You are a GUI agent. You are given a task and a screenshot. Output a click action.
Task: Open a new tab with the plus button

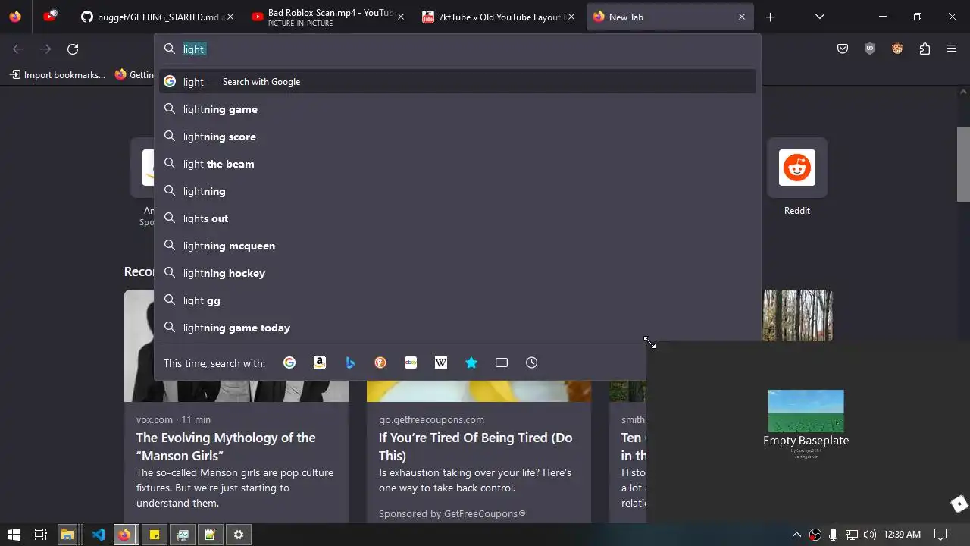coord(770,17)
